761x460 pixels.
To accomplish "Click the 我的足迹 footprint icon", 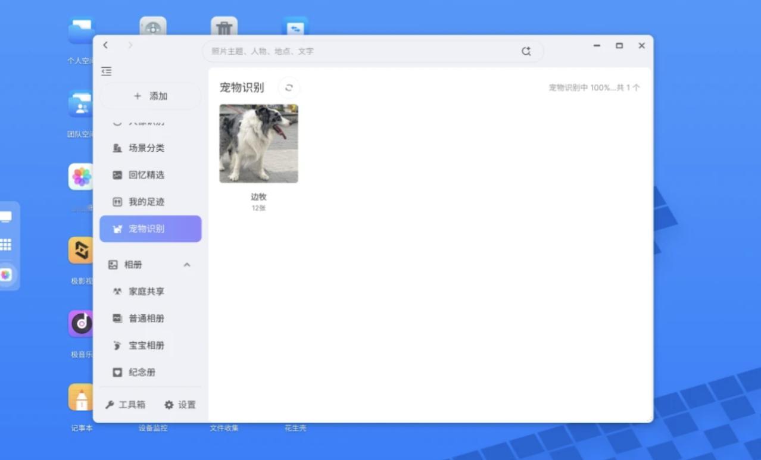I will (117, 202).
